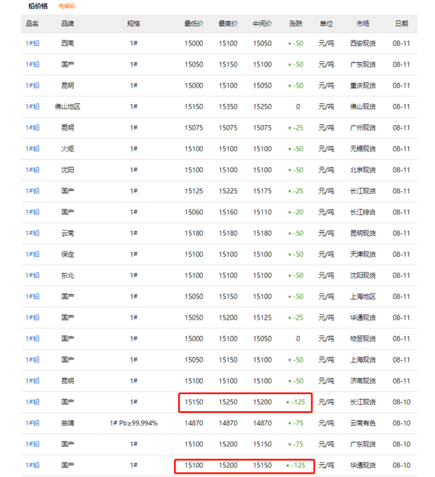Click 15075 lowest price in 广州现货 row
This screenshot has width=435, height=477.
pos(194,128)
